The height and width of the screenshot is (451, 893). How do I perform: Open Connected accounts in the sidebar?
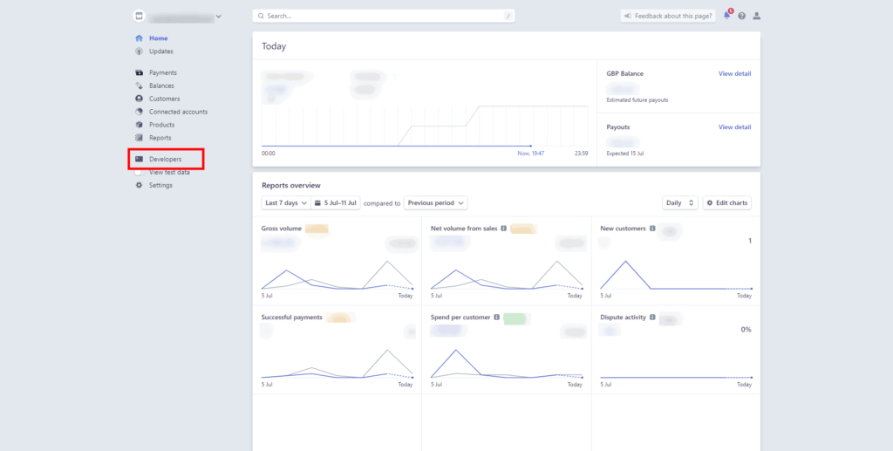coord(178,112)
